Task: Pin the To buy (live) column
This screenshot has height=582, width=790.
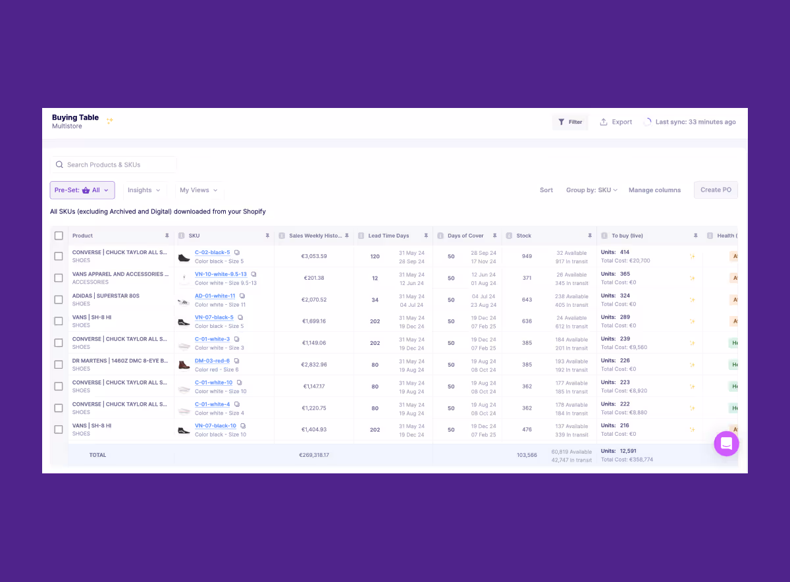Action: coord(695,236)
